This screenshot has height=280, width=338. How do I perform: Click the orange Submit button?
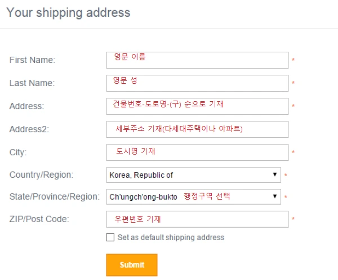(x=132, y=265)
